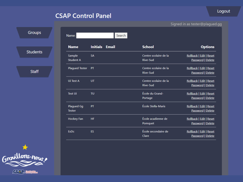243x182 pixels.
Task: Rollback Ui Test A
Action: [x=192, y=81]
